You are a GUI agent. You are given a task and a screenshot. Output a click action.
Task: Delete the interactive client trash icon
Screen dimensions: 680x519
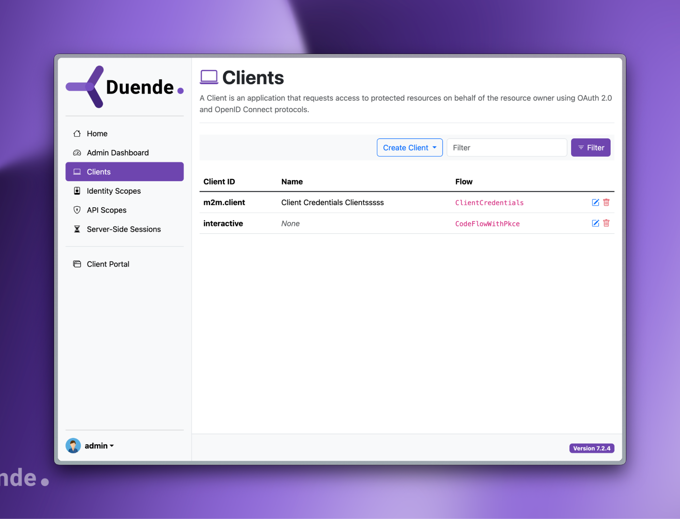[x=606, y=223]
